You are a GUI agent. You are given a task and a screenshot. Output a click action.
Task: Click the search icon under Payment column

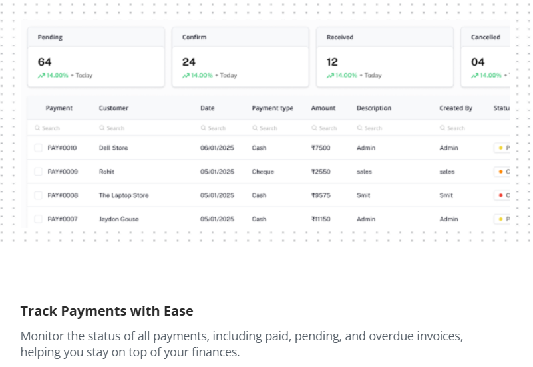coord(37,128)
